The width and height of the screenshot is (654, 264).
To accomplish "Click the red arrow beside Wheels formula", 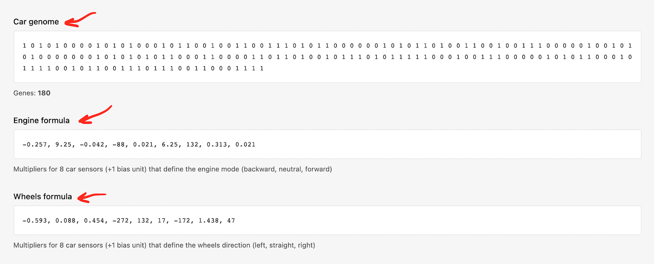I will 92,197.
